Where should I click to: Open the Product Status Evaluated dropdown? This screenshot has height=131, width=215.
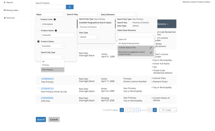tap(52, 46)
